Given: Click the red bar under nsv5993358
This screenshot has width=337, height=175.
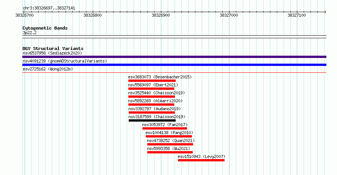Looking at the screenshot, I should 170,152.
